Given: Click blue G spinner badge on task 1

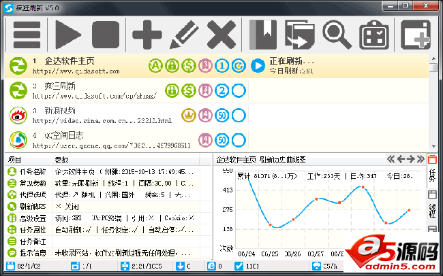Looking at the screenshot, I should pos(239,66).
